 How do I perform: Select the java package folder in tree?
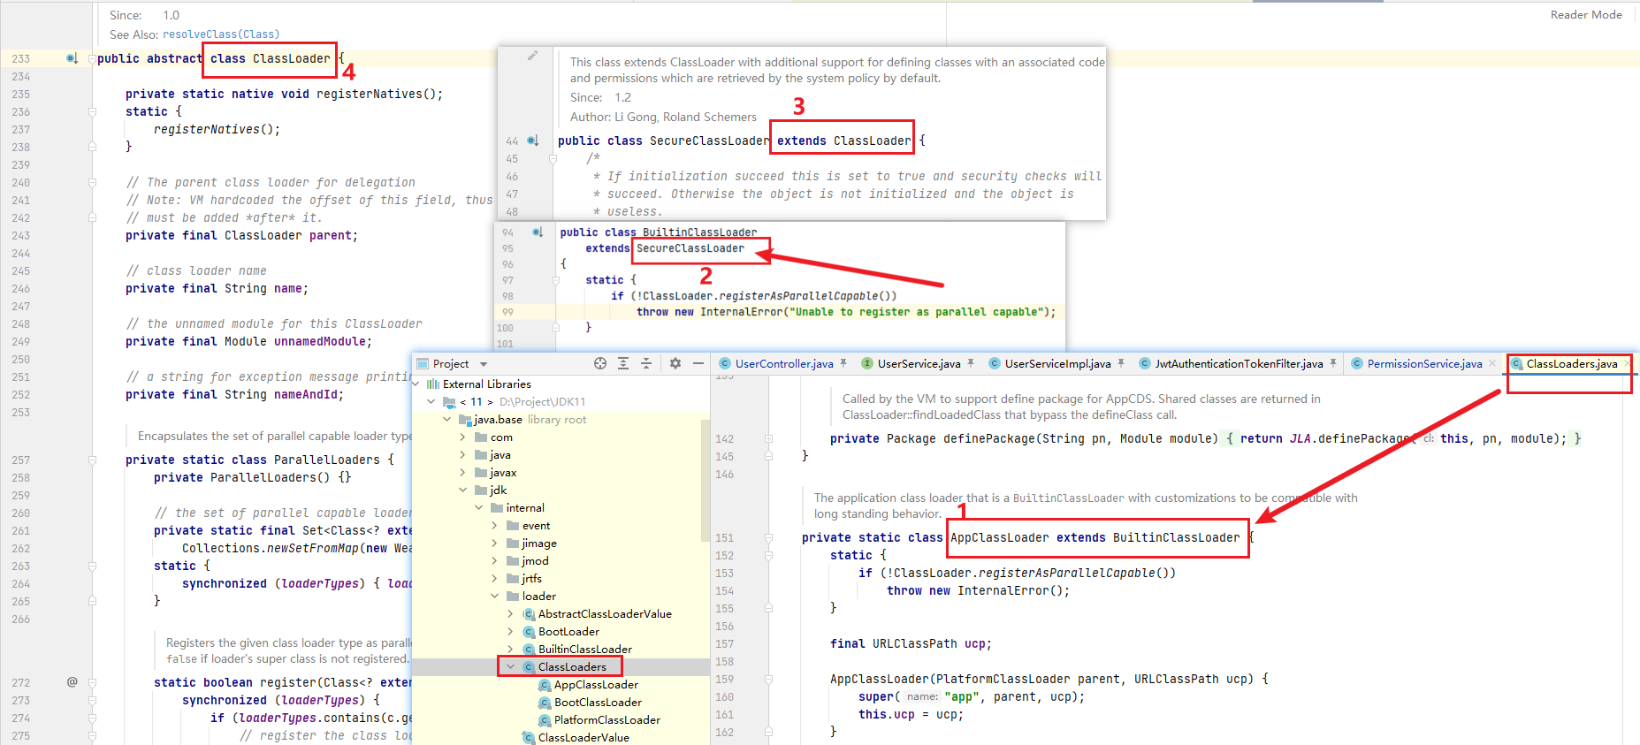point(500,455)
